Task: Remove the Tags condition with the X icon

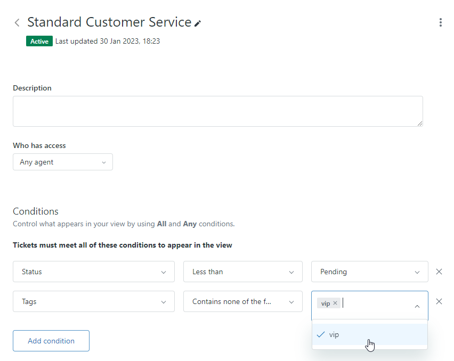Action: pos(439,301)
